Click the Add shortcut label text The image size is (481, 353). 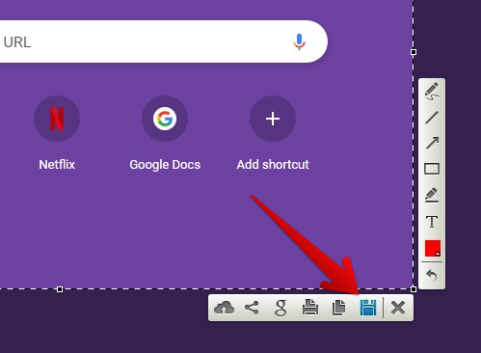(273, 165)
